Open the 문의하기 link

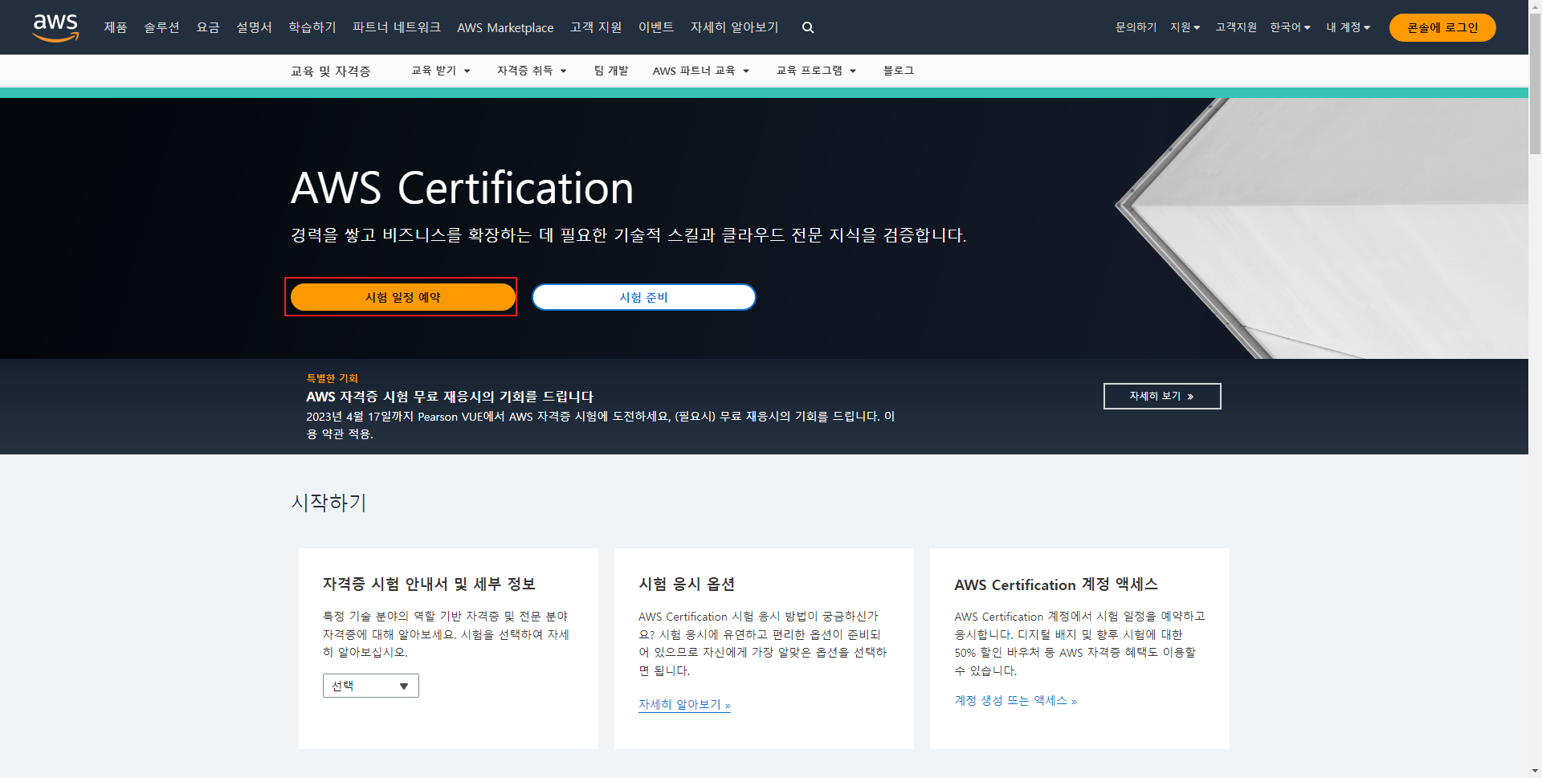click(1136, 27)
